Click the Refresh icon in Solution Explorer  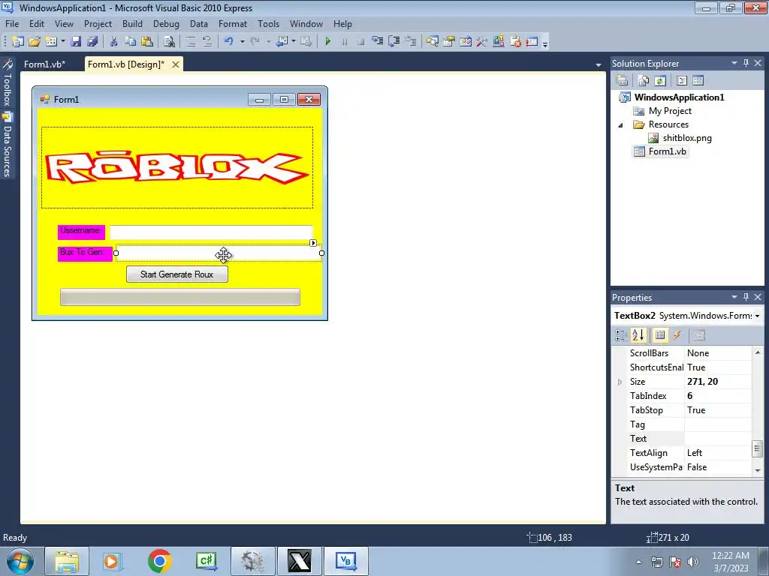[660, 80]
